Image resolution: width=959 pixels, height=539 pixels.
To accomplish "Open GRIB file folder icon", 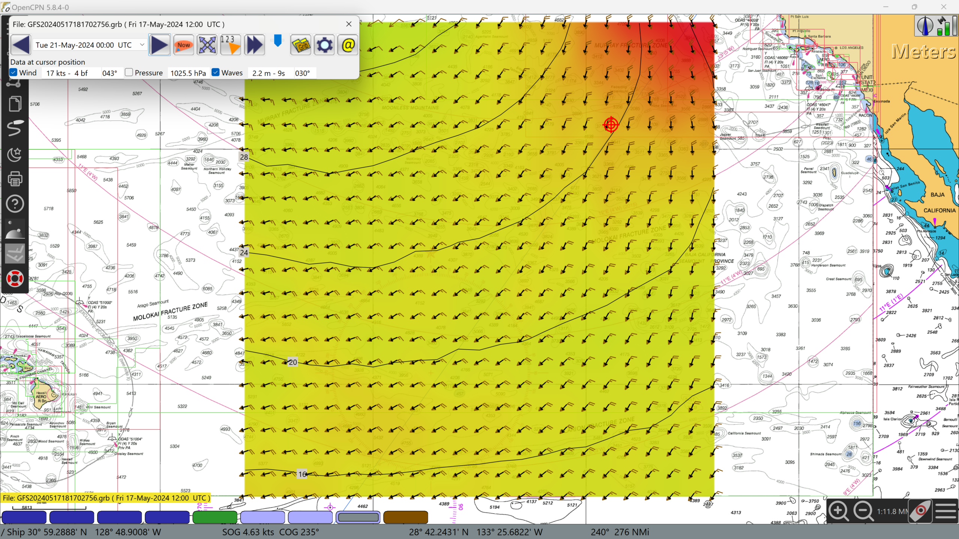I will [300, 45].
